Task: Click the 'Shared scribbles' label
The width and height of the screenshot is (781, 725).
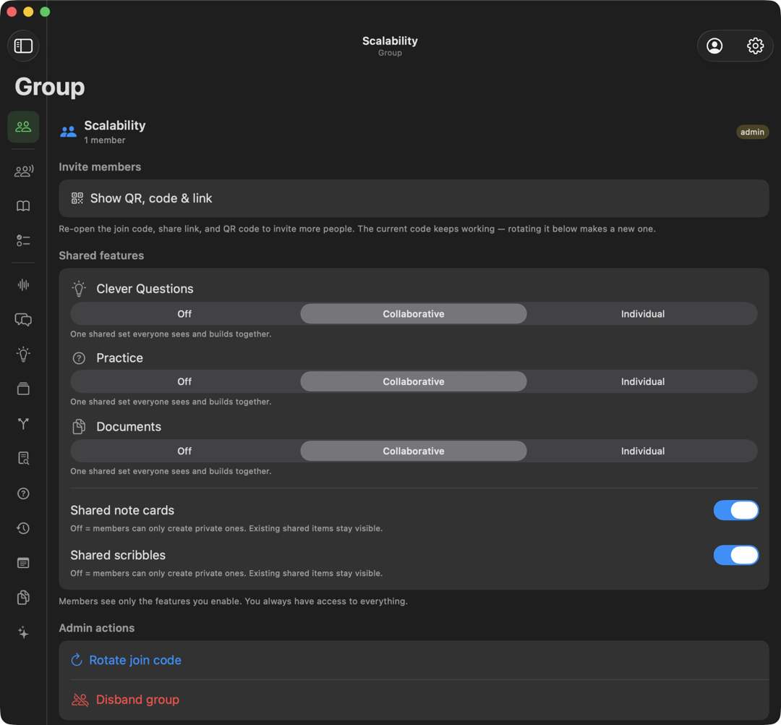Action: point(118,555)
